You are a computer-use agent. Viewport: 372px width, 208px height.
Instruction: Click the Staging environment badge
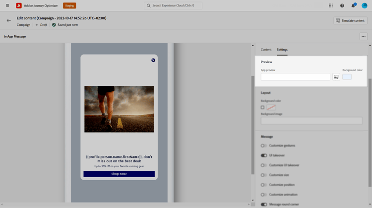[x=69, y=5]
